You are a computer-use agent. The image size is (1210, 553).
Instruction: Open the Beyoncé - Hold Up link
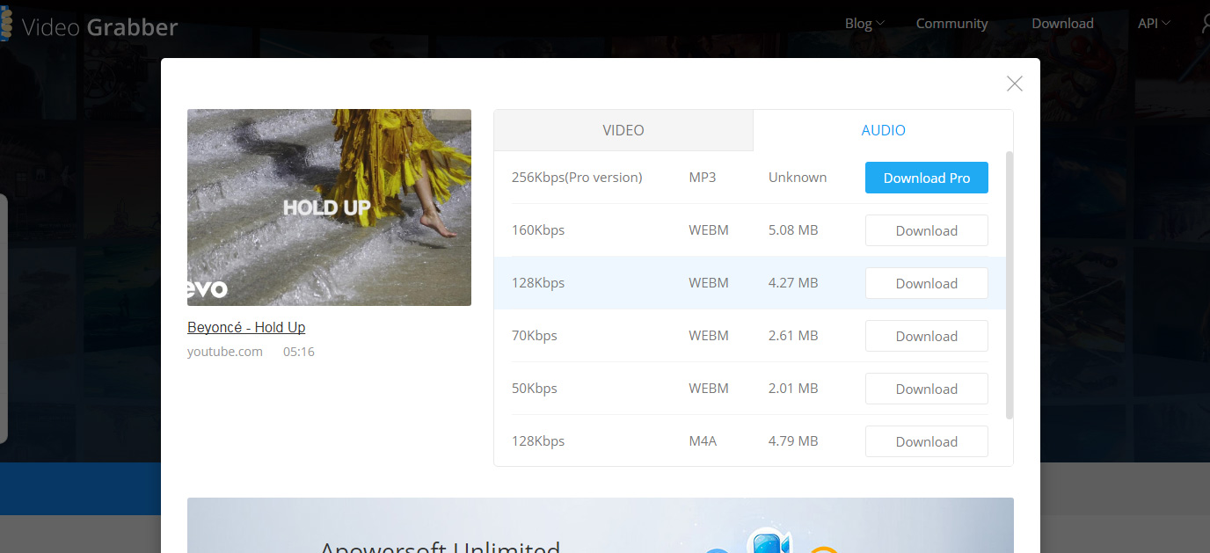coord(246,327)
